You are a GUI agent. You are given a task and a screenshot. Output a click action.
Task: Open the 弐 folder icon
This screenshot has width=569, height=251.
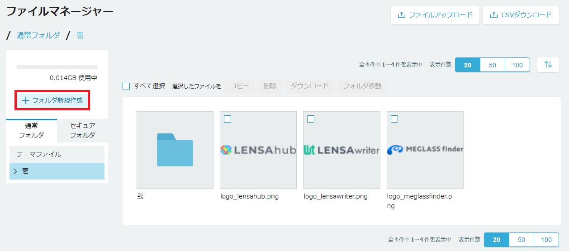click(x=175, y=150)
